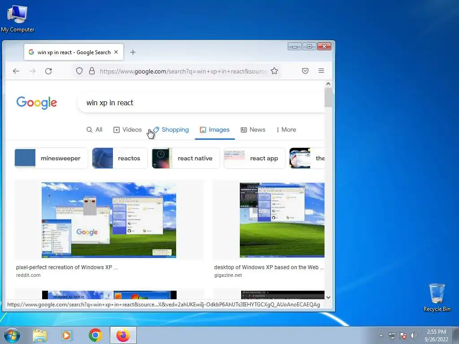The height and width of the screenshot is (344, 459).
Task: Filter images by react app chip
Action: pos(255,158)
